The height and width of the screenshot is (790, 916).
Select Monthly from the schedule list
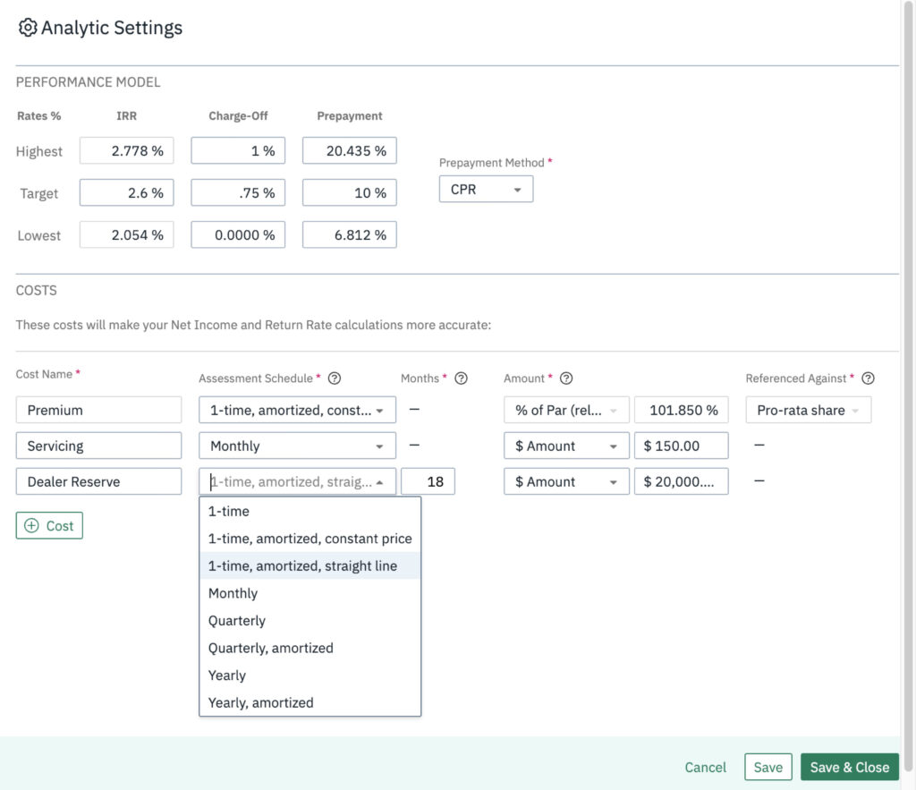point(233,592)
